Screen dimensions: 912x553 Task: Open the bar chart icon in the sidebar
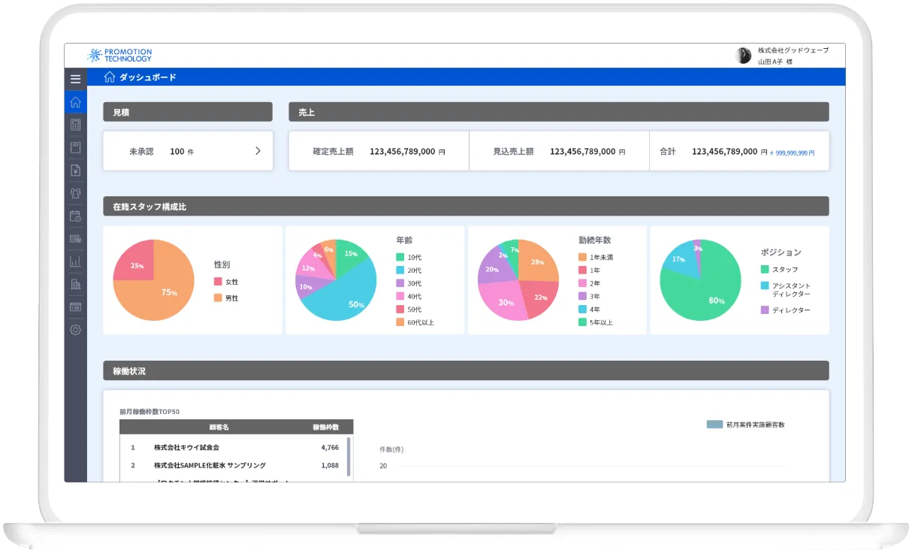(x=75, y=261)
